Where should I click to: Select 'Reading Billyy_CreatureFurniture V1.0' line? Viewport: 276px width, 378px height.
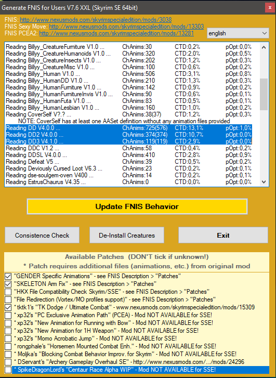coord(129,47)
